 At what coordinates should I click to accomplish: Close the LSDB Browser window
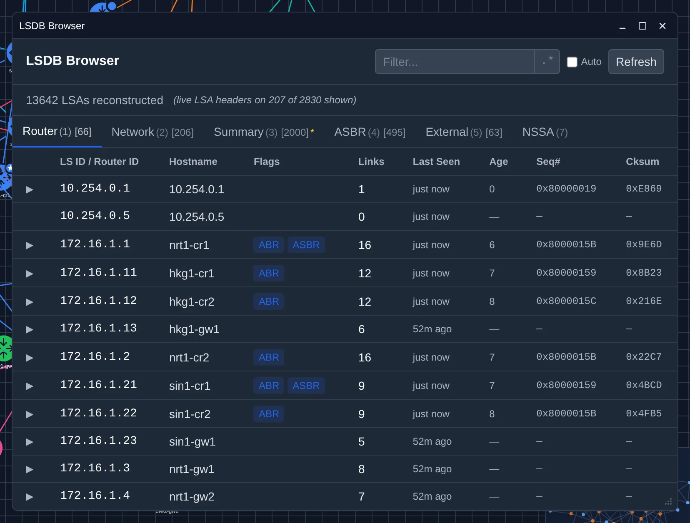[x=662, y=26]
